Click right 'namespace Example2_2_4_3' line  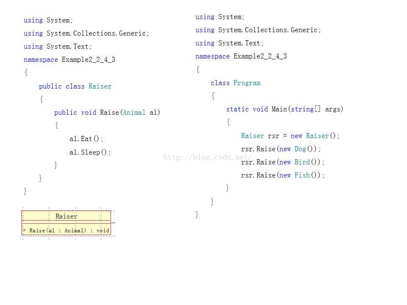(x=241, y=56)
